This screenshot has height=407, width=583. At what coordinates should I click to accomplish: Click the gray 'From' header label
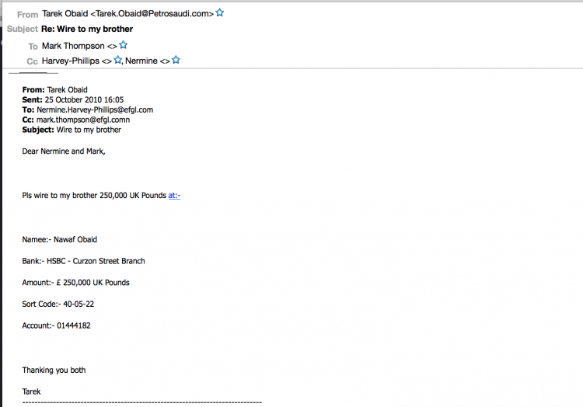[x=27, y=15]
